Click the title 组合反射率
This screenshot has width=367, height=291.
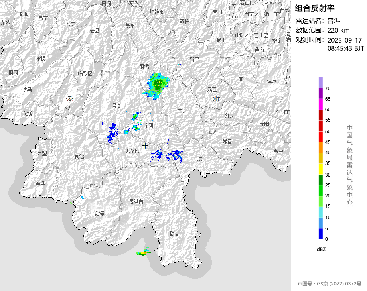tap(315, 8)
